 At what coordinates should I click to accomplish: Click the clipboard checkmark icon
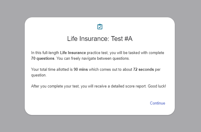click(x=100, y=27)
